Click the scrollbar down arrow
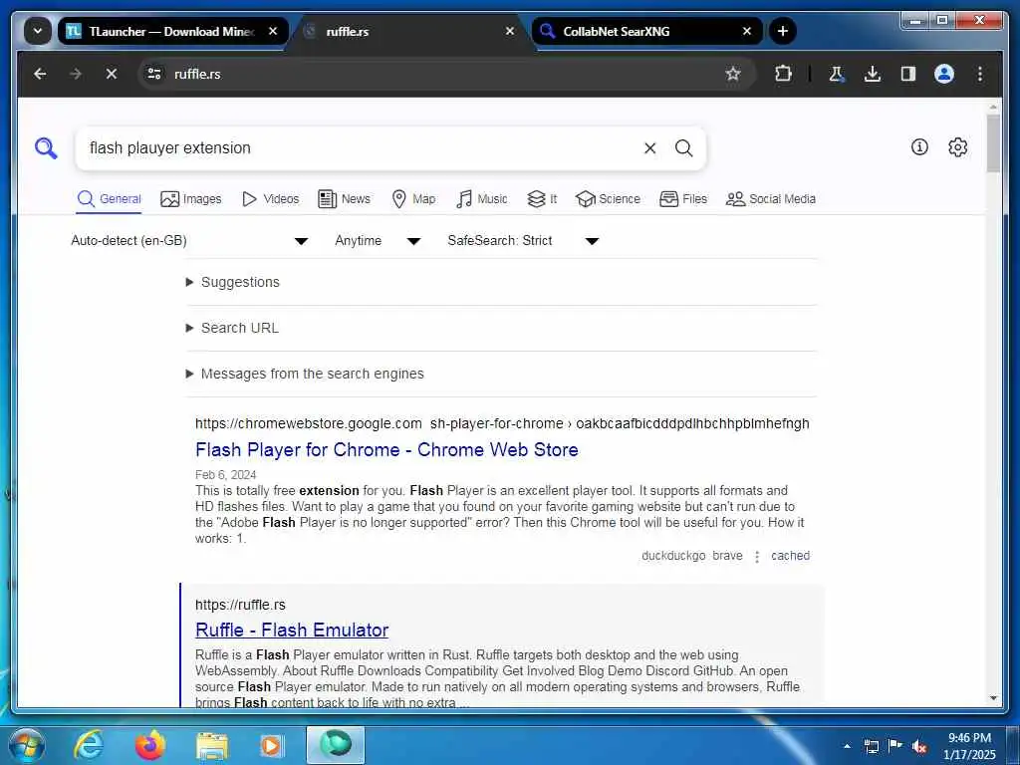The image size is (1020, 765). [993, 698]
